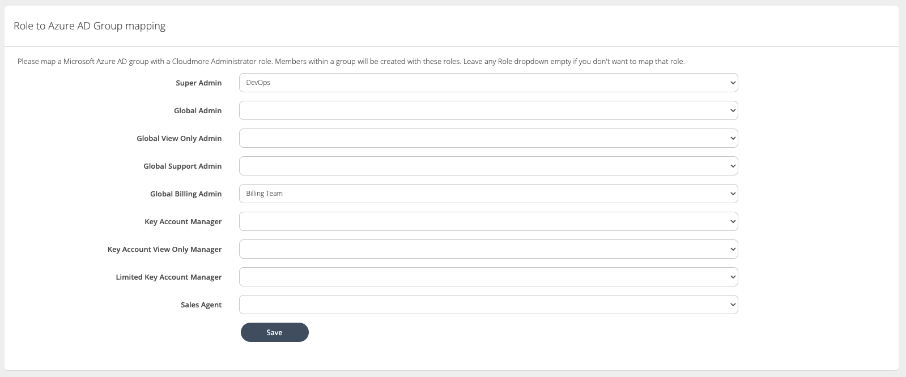This screenshot has width=906, height=377.
Task: Expand the Key Account Manager group selector
Action: click(x=488, y=221)
